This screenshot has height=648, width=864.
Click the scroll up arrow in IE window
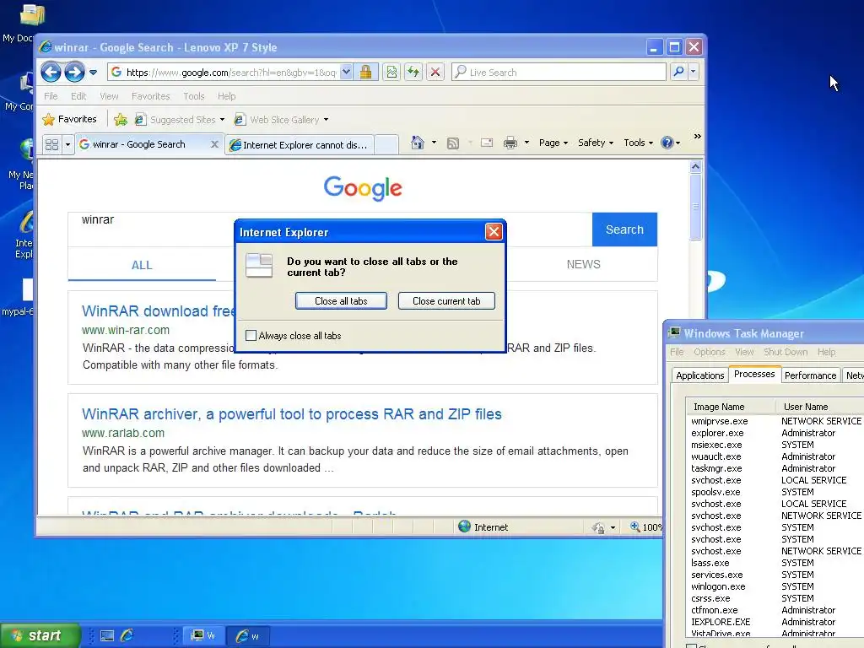click(695, 166)
